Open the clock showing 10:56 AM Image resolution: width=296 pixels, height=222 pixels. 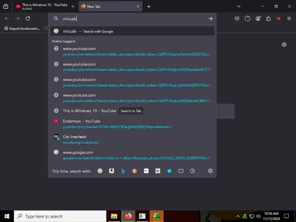tap(271, 216)
